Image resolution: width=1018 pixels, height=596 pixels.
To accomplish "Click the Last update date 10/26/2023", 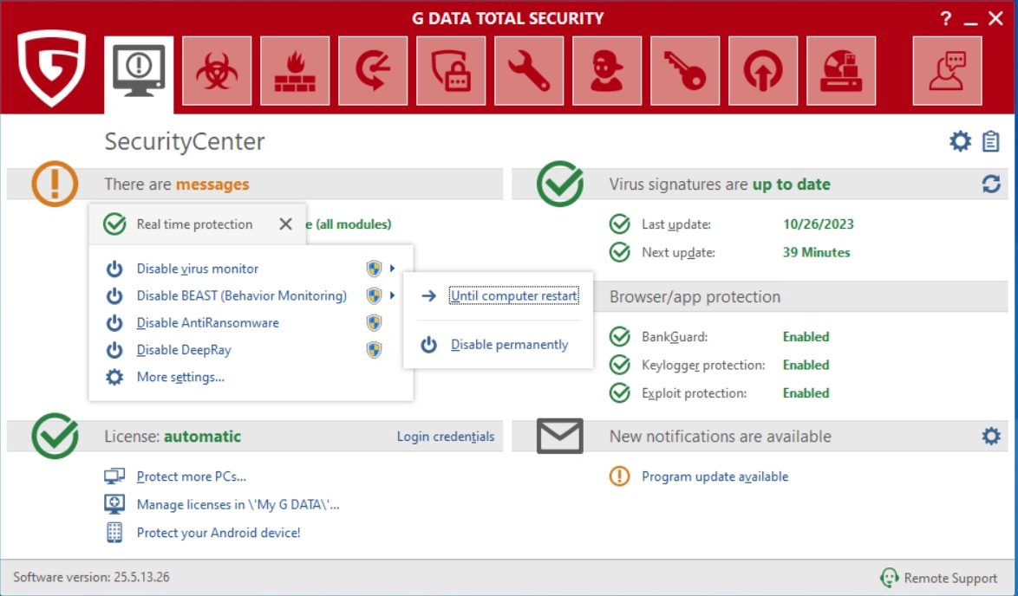I will click(x=818, y=224).
